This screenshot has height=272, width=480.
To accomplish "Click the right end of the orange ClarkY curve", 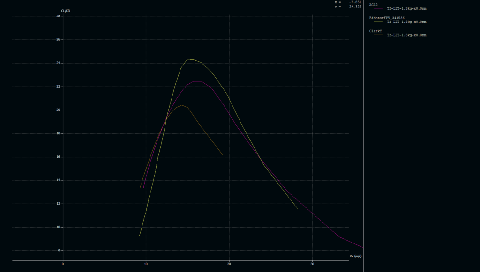I will 223,155.
